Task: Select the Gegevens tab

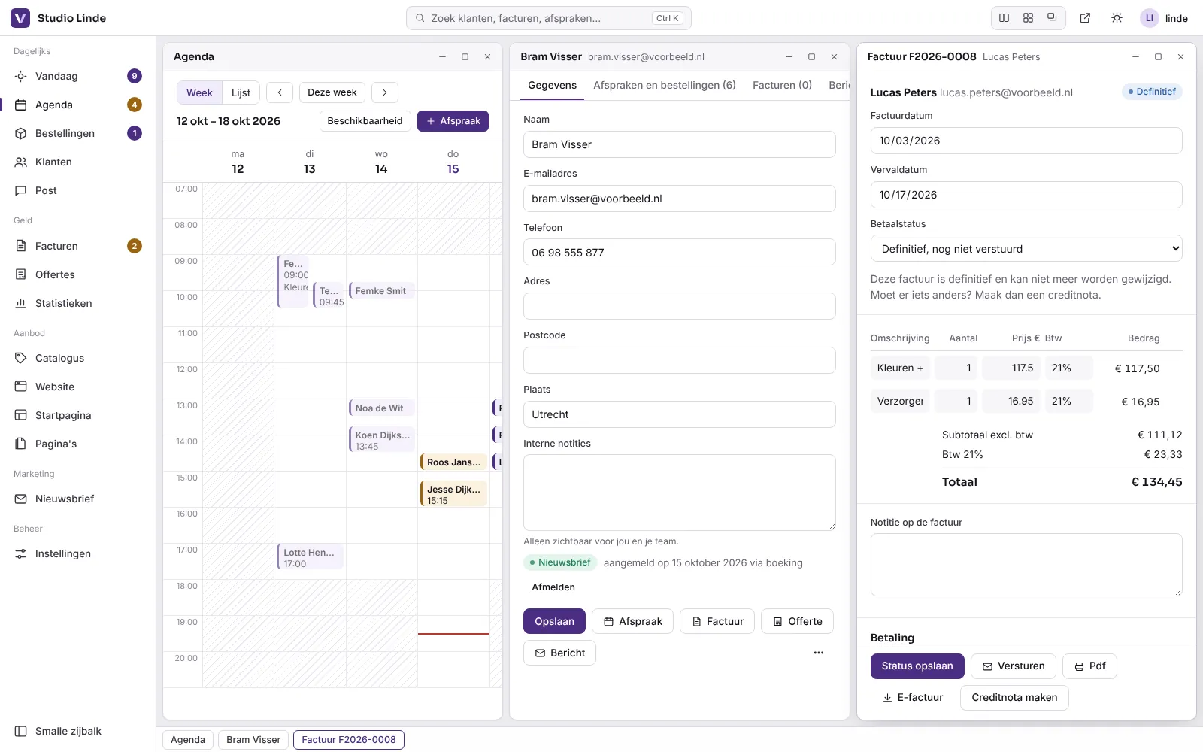Action: coord(552,85)
